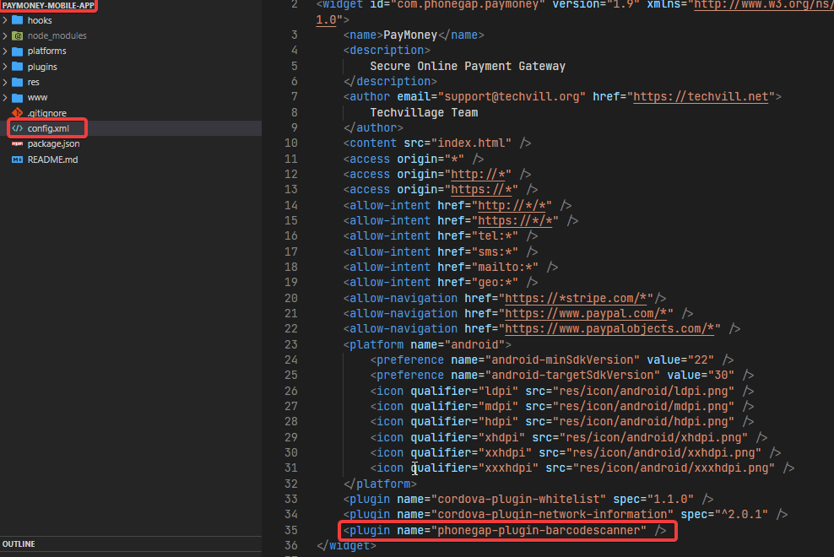Click the node_modules folder icon
The height and width of the screenshot is (557, 834).
17,35
